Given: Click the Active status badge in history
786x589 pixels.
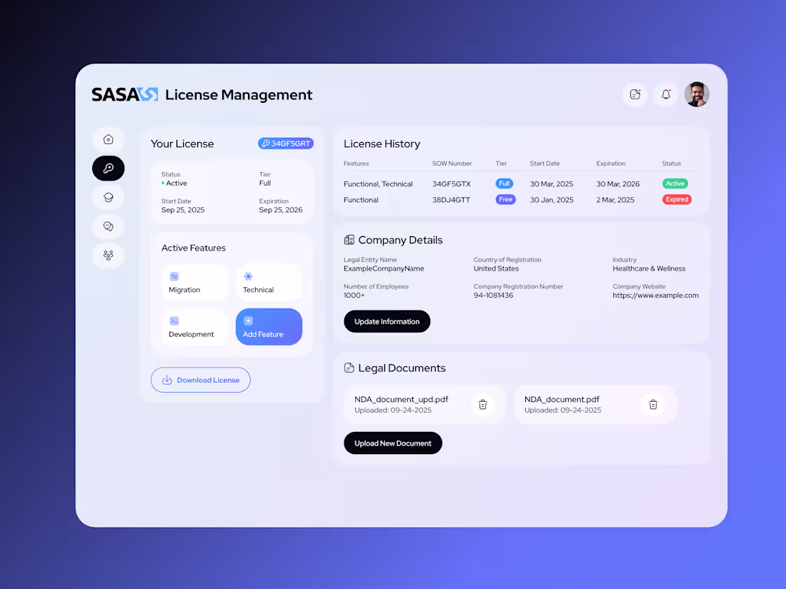Looking at the screenshot, I should (x=675, y=183).
